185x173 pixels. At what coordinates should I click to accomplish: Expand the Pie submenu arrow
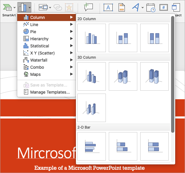coord(71,31)
